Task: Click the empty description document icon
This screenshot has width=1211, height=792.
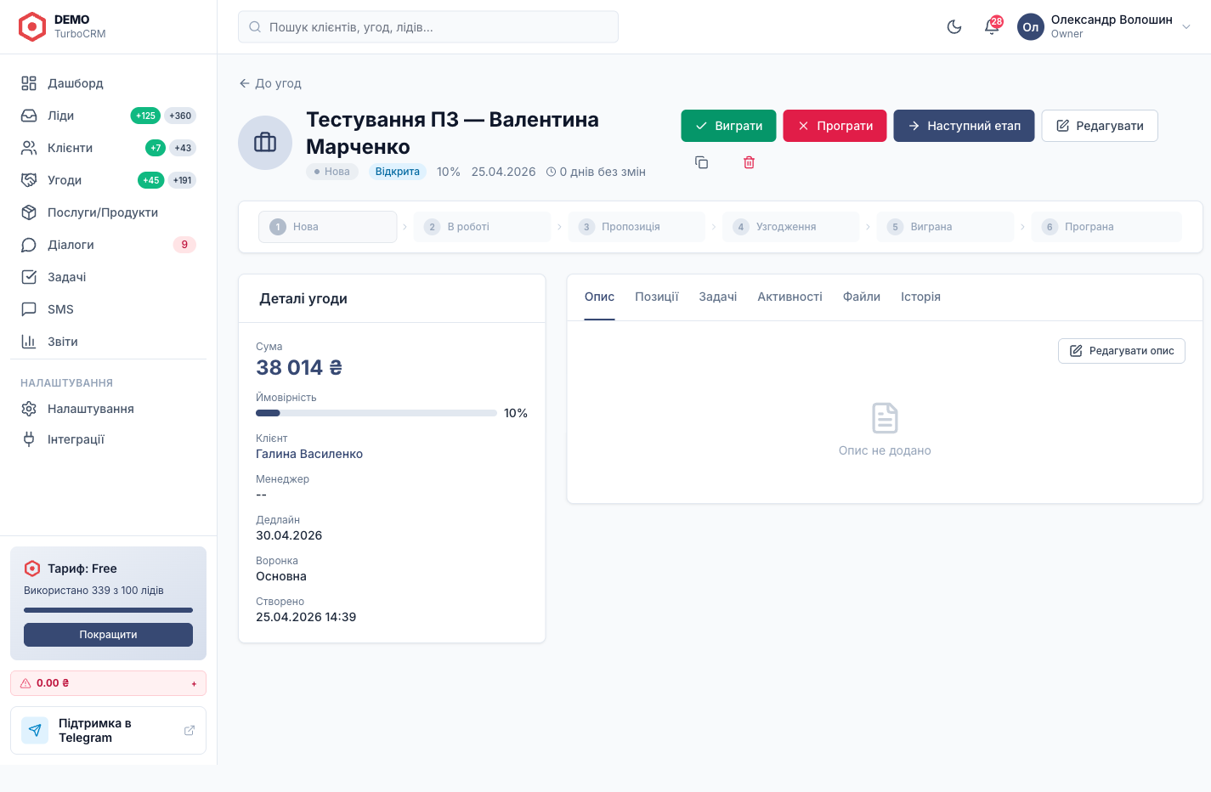Action: click(x=885, y=418)
